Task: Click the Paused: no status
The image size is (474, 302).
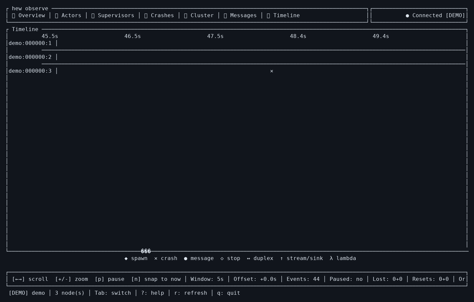Action: click(x=346, y=279)
